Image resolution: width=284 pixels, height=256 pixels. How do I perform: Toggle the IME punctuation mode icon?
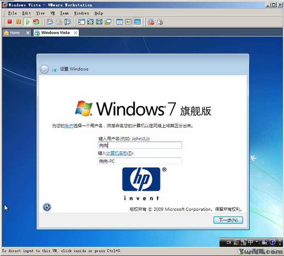tap(258, 242)
